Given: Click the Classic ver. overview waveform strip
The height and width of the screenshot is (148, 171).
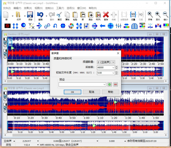Looking at the screenshot, I should pyautogui.click(x=85, y=126).
